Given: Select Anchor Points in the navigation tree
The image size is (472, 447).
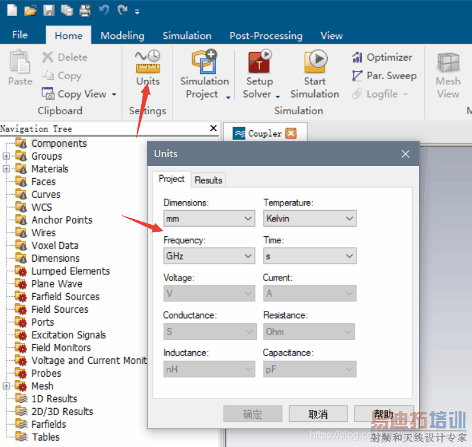Looking at the screenshot, I should pyautogui.click(x=62, y=220).
